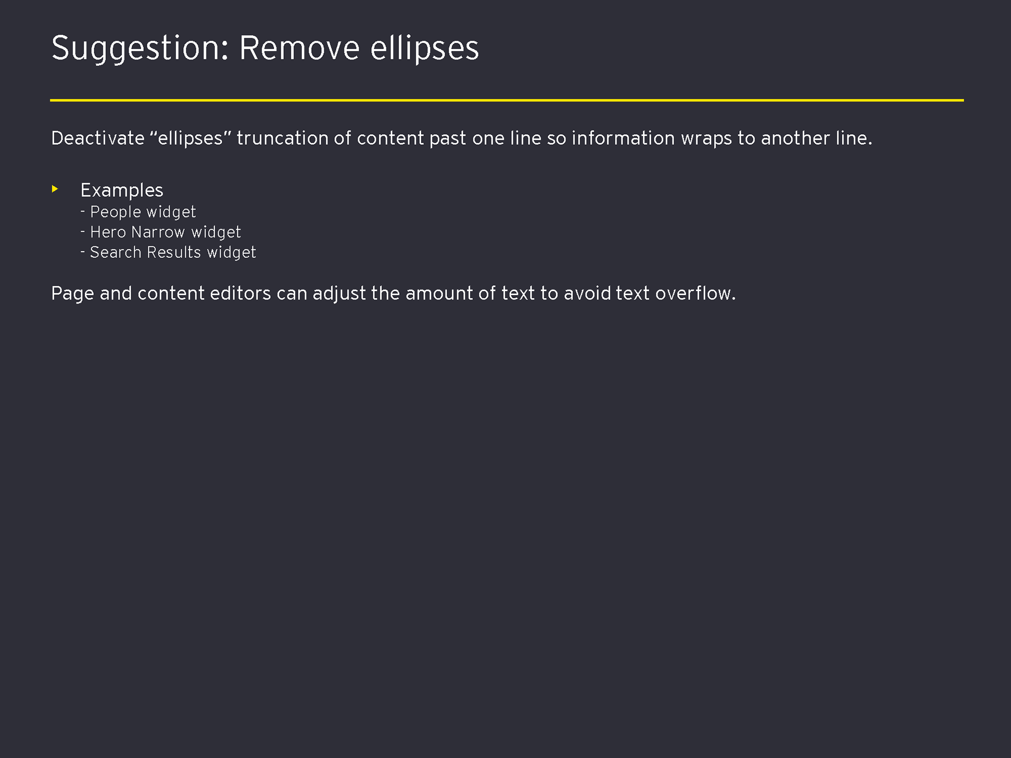
Task: Click the sentence starting 'Deactivate “ellipses” truncation'
Action: (462, 138)
